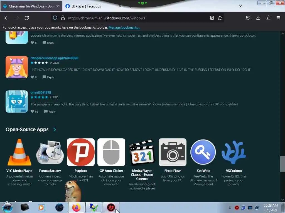Open the Psiphon app icon
The image size is (285, 213).
coord(81,152)
